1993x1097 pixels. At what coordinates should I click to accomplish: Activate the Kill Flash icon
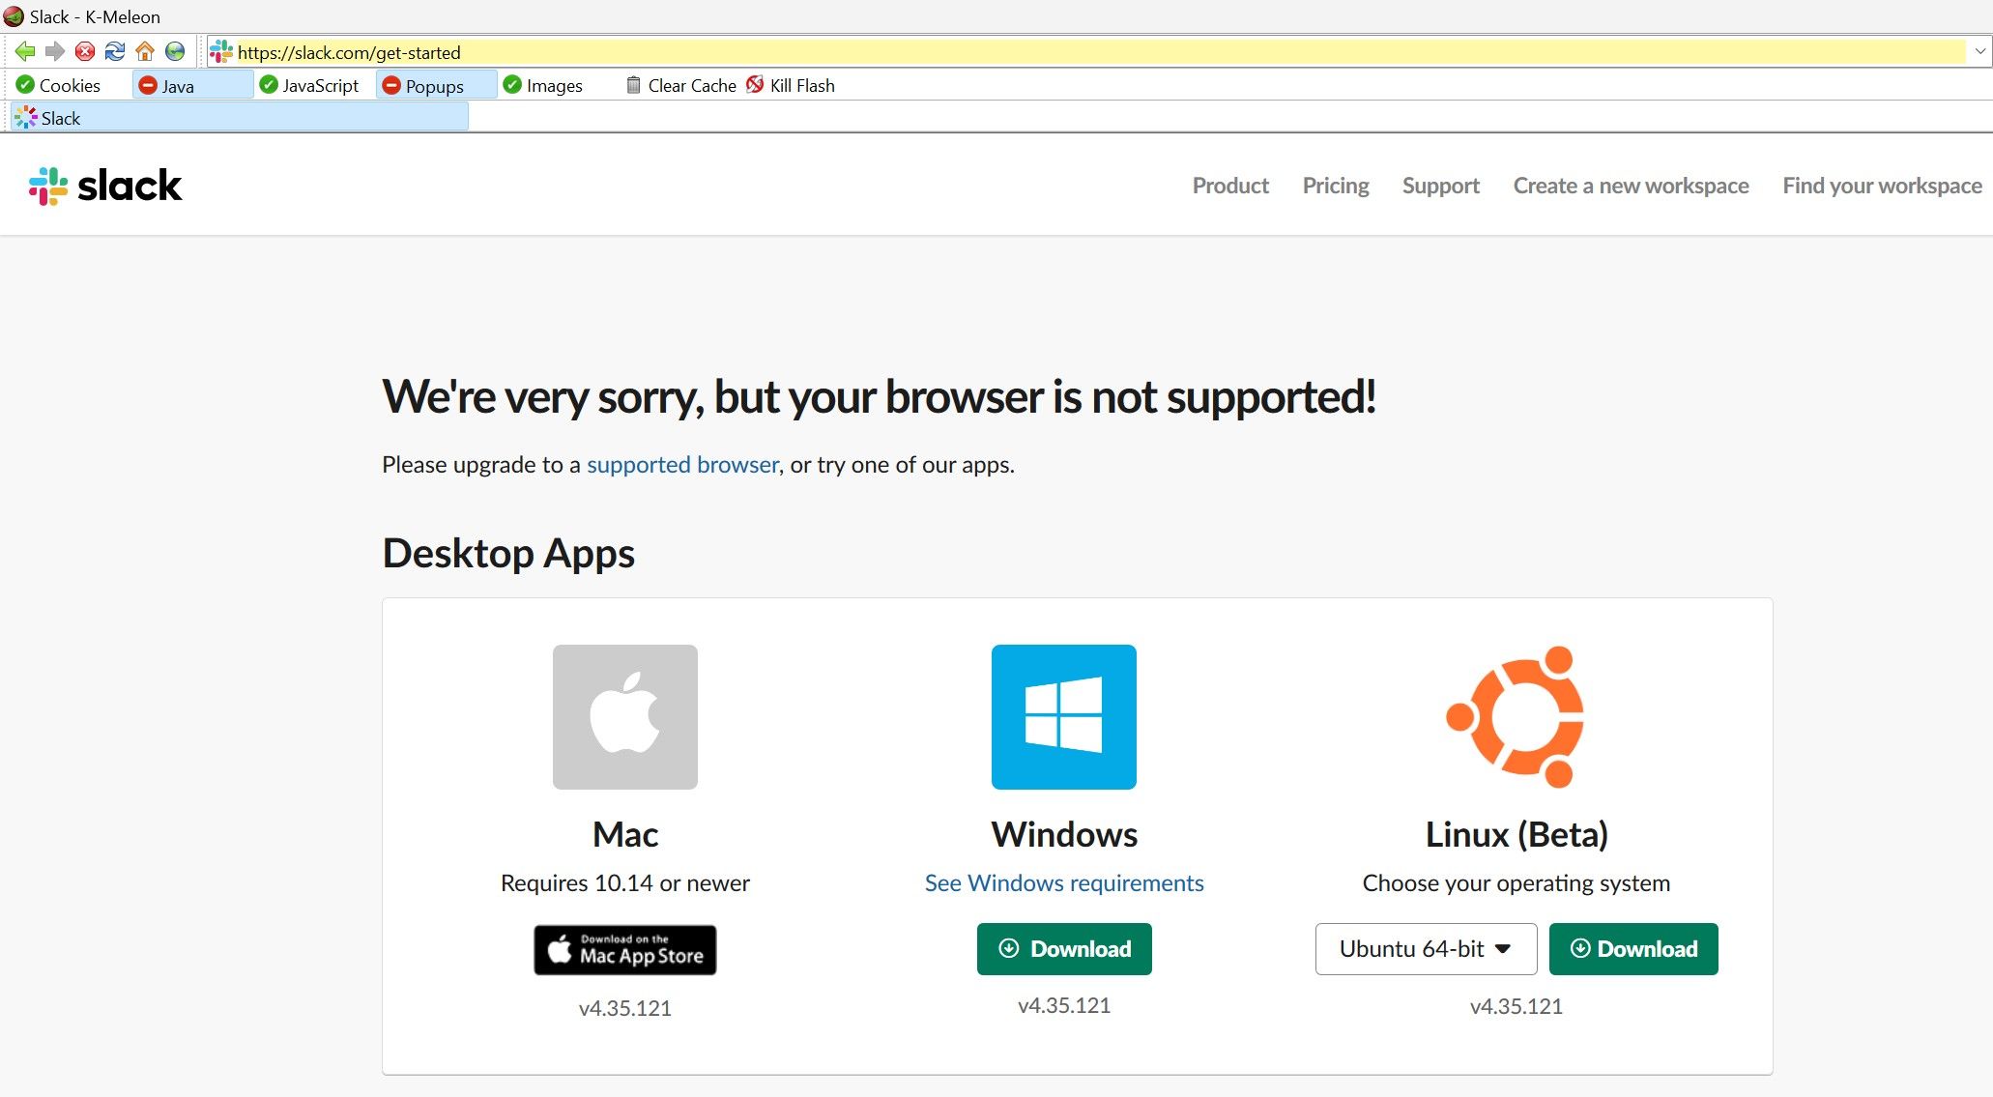tap(755, 85)
